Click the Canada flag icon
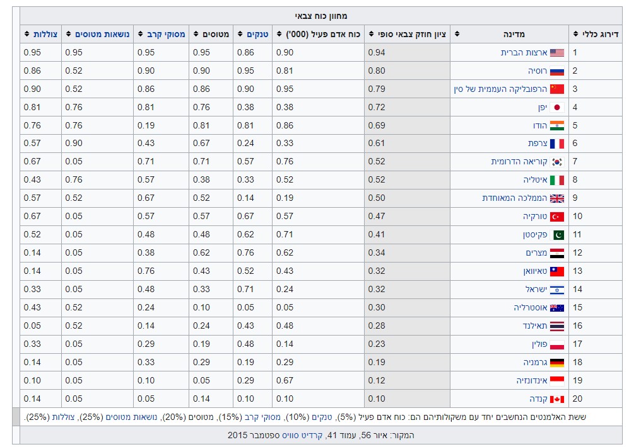This screenshot has height=447, width=629. click(556, 399)
